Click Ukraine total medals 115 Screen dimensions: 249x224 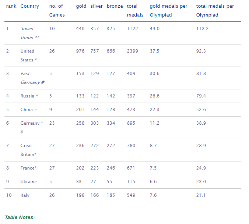(x=131, y=182)
